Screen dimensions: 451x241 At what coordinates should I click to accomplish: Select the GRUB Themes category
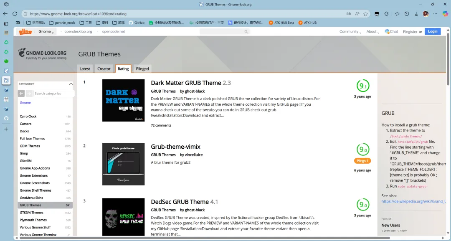(x=45, y=205)
